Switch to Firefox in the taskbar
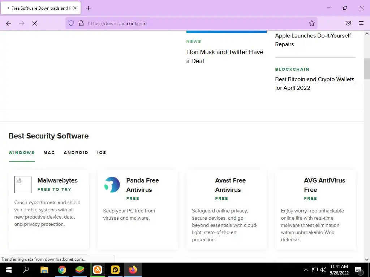Image resolution: width=370 pixels, height=277 pixels. click(133, 270)
